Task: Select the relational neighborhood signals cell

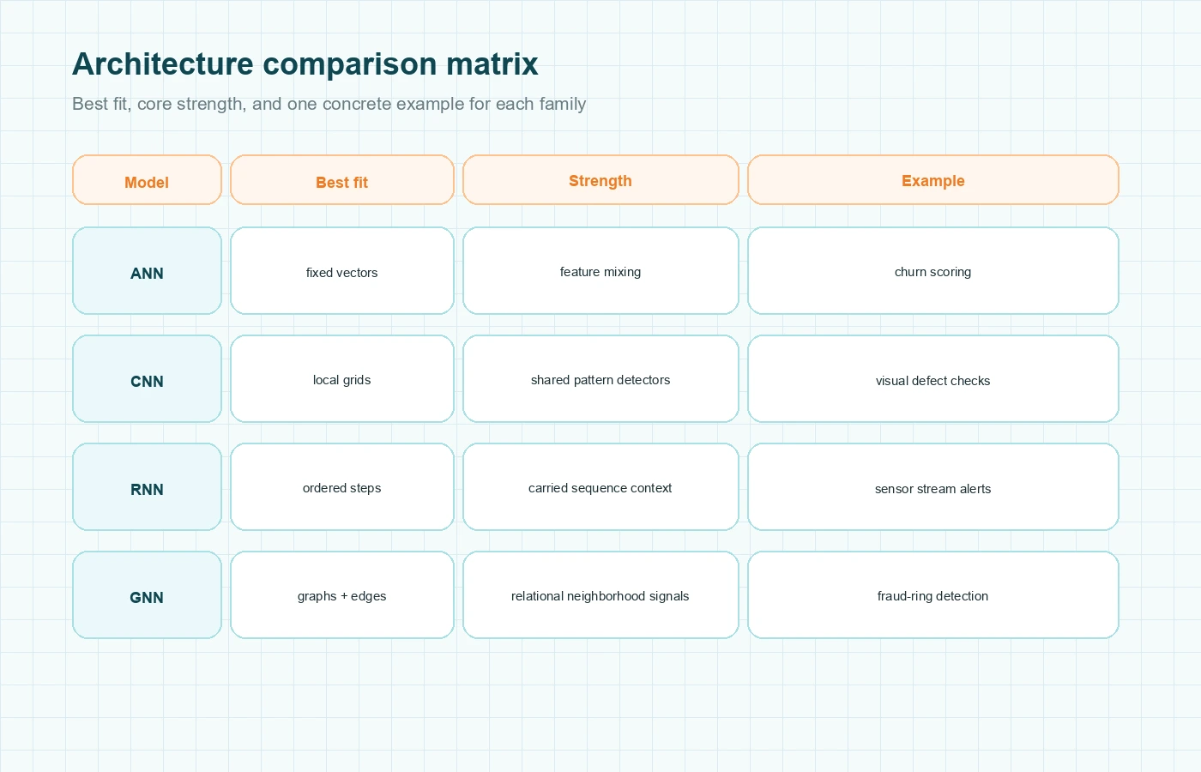Action: tap(600, 596)
